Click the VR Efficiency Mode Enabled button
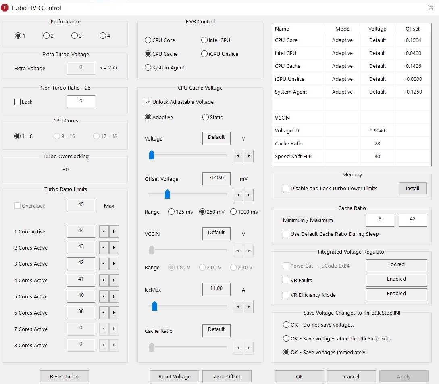Viewport: 439px width, 384px height. 396,294
